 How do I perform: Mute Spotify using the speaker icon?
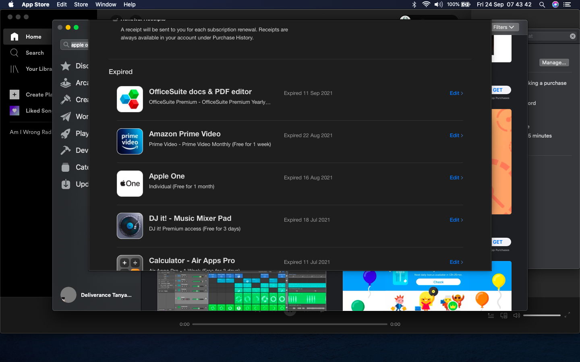pyautogui.click(x=516, y=316)
